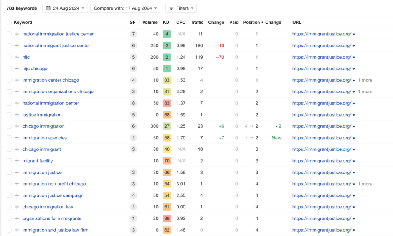The width and height of the screenshot is (393, 236).
Task: Open 'national immigrant justice center' keyword link
Action: [x=56, y=46]
